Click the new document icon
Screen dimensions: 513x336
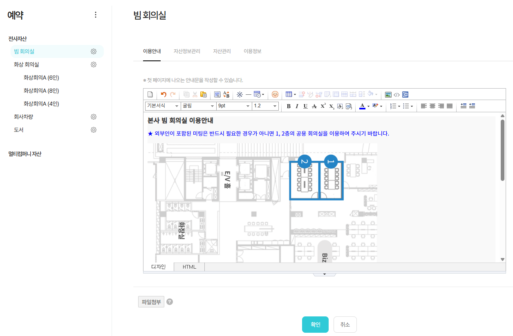(x=150, y=94)
